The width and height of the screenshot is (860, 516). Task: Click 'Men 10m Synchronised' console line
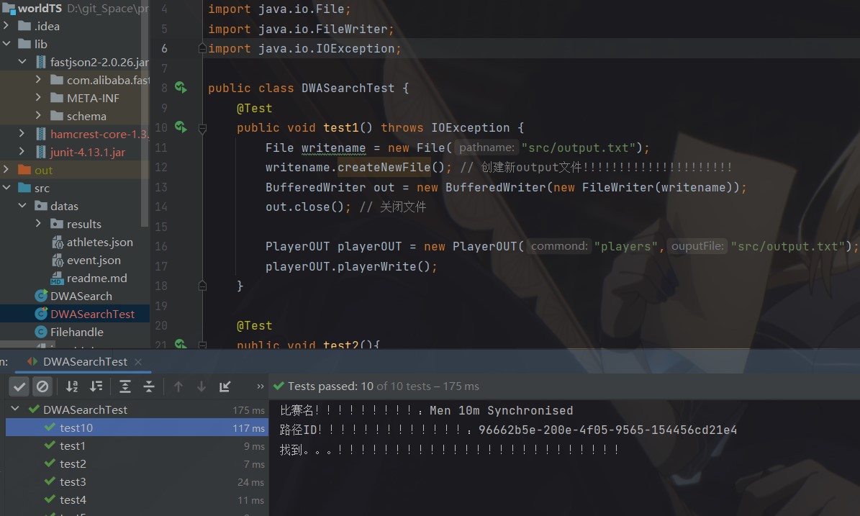pos(502,411)
